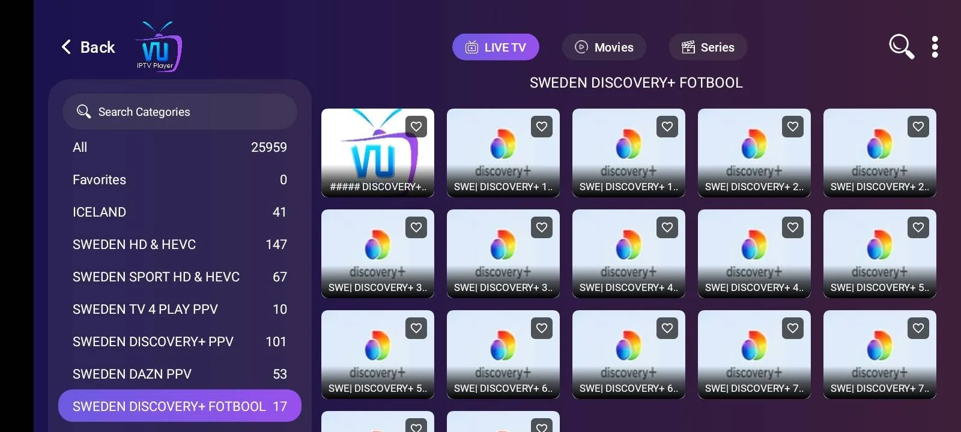Click the VU IPTV Player logo
This screenshot has height=432, width=961.
click(x=158, y=47)
